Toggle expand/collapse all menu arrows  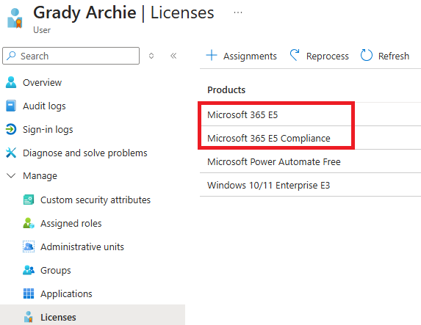click(x=151, y=56)
